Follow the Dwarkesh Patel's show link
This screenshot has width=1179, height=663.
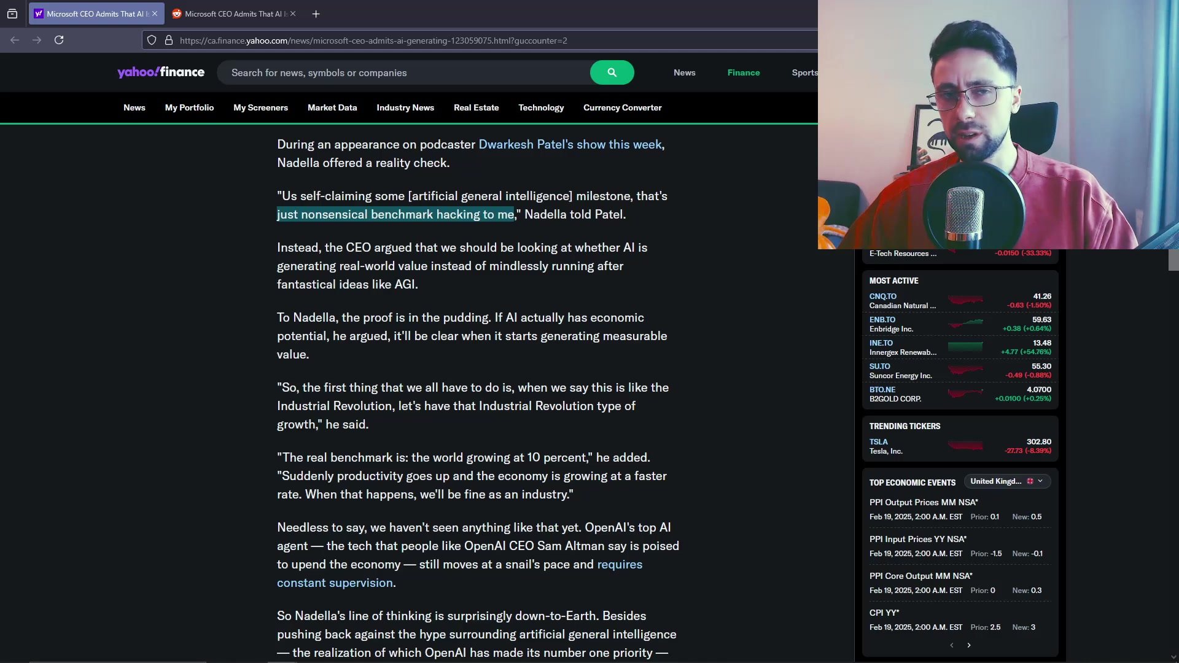pos(570,144)
